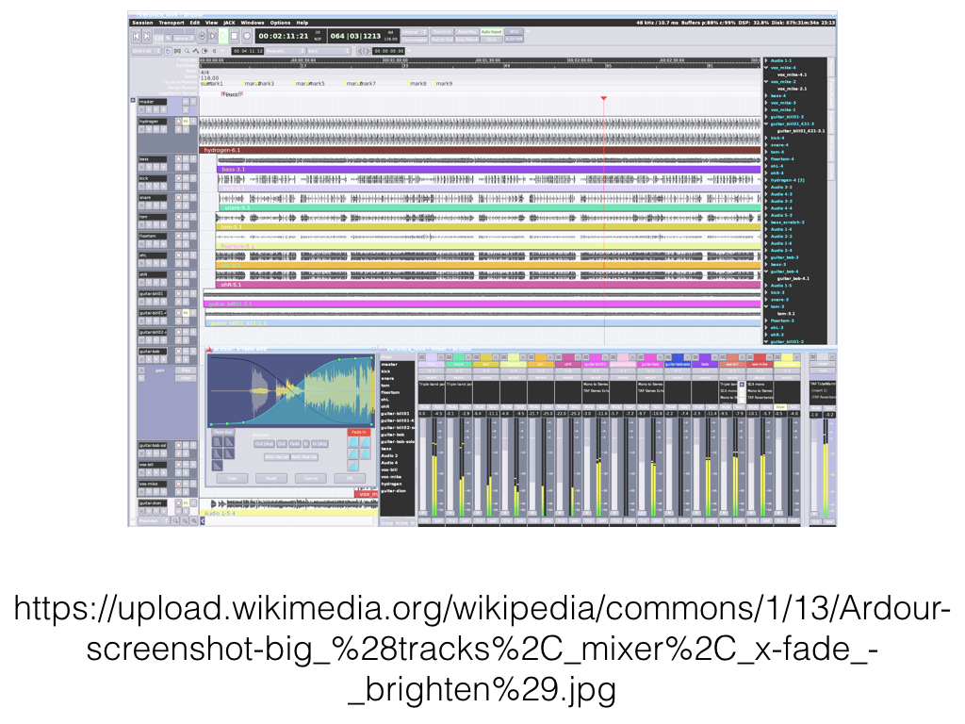Click the mark8 location marker
This screenshot has height=724, width=965.
tap(418, 83)
